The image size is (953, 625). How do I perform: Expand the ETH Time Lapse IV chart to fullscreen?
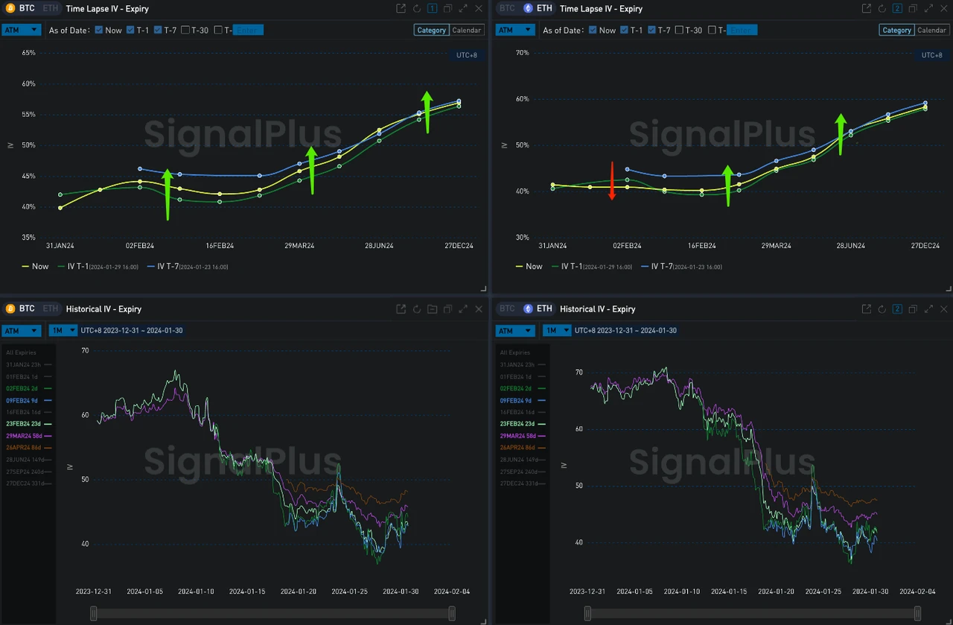[x=928, y=8]
